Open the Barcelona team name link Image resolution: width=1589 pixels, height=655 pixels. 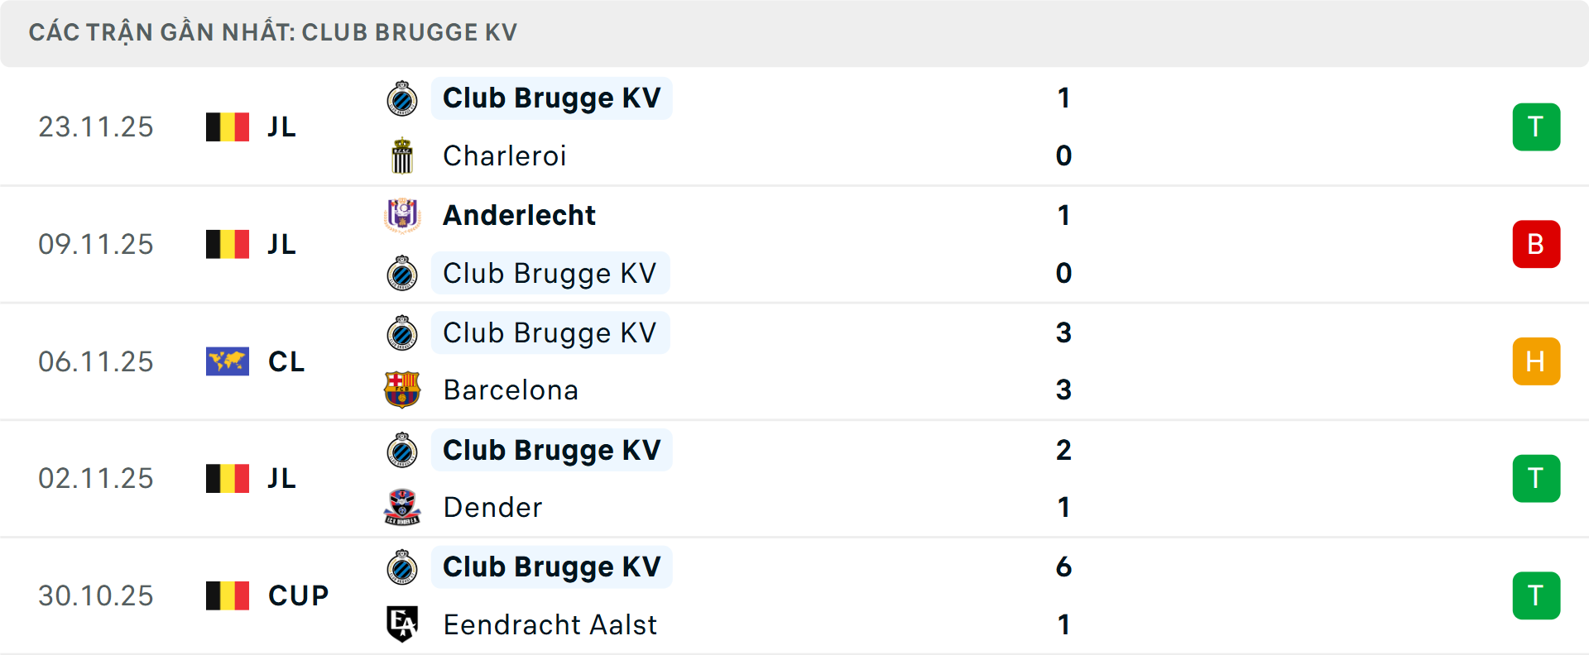point(511,390)
